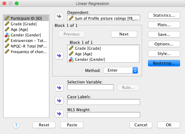This screenshot has height=134, width=185.
Task: Click the Reset button
Action: click(44, 125)
